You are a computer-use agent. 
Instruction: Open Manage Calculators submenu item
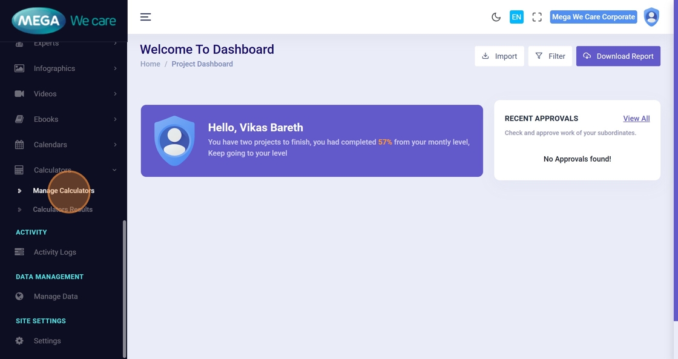click(x=64, y=191)
